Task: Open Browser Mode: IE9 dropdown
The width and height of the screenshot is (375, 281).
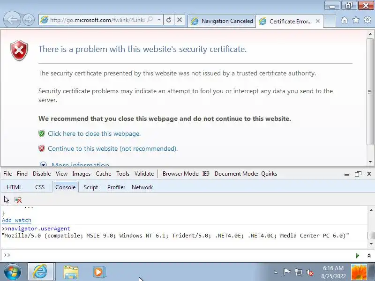Action: click(186, 174)
